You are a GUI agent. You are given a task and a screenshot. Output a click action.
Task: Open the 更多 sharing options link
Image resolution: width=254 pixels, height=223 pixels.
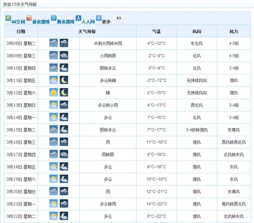[106, 22]
